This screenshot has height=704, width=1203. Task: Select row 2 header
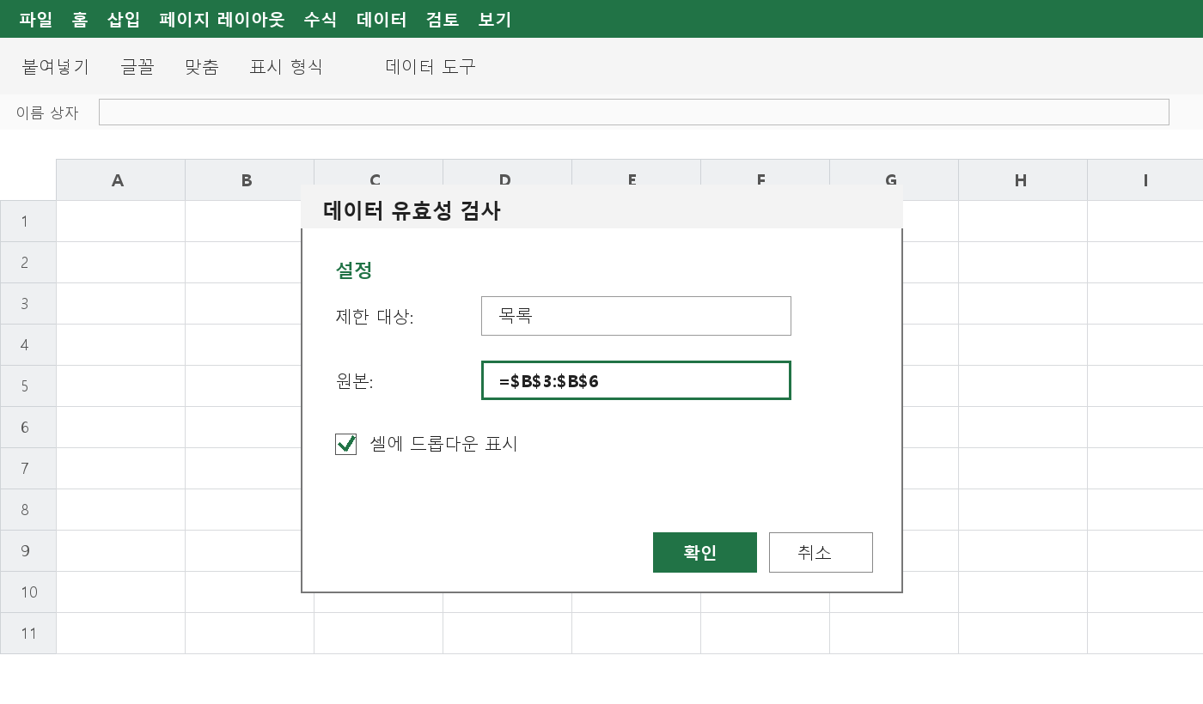pos(28,262)
